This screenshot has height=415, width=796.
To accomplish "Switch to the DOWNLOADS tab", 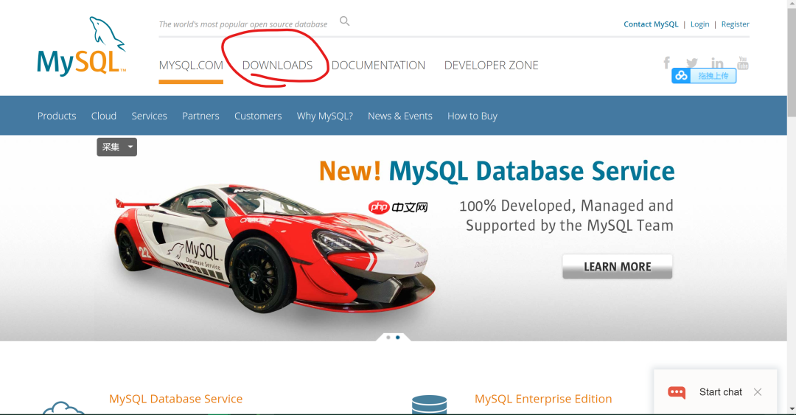I will pos(277,65).
